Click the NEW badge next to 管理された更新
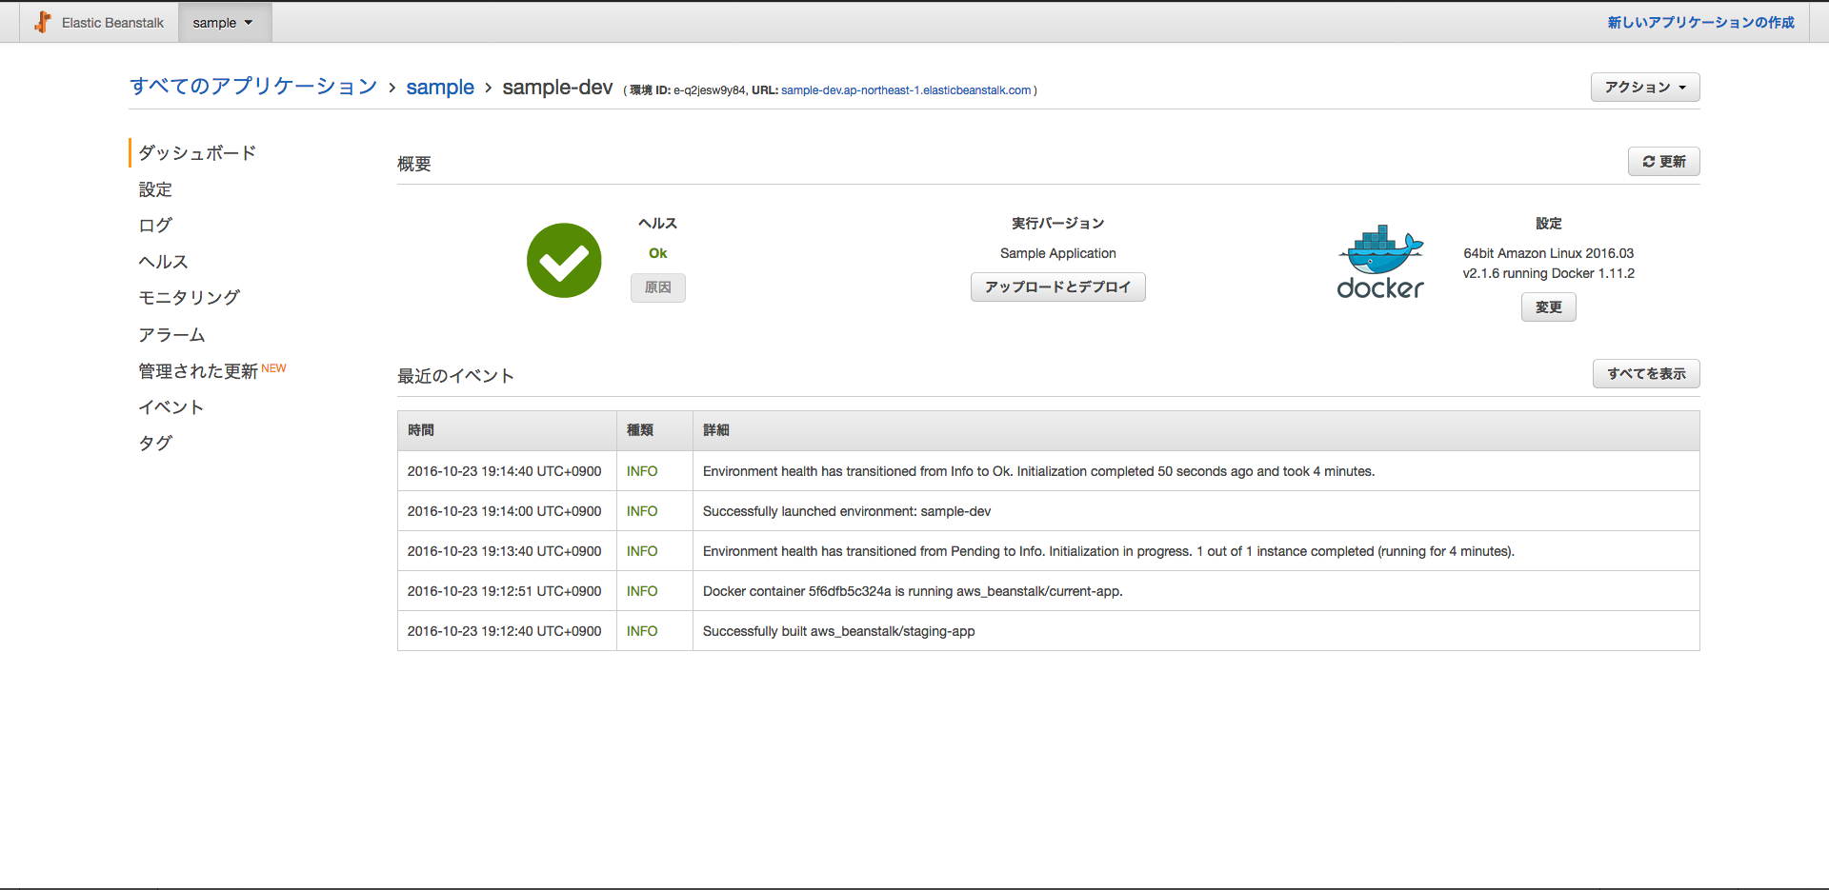 pyautogui.click(x=275, y=366)
